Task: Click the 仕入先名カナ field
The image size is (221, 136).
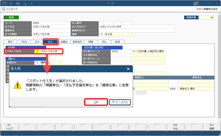Action: click(137, 27)
